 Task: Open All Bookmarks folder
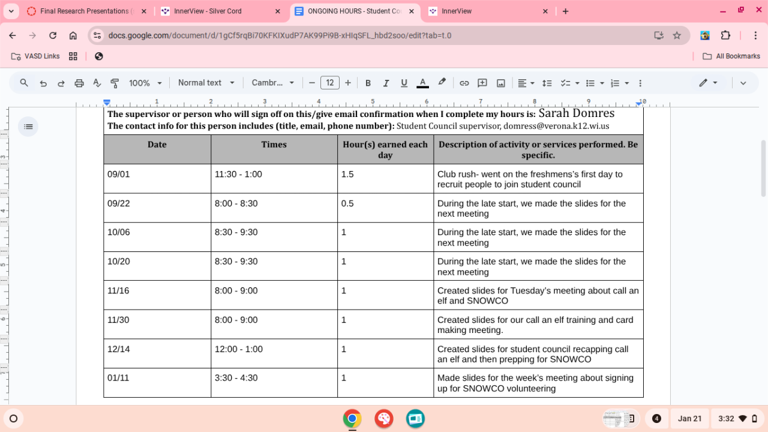coord(731,56)
